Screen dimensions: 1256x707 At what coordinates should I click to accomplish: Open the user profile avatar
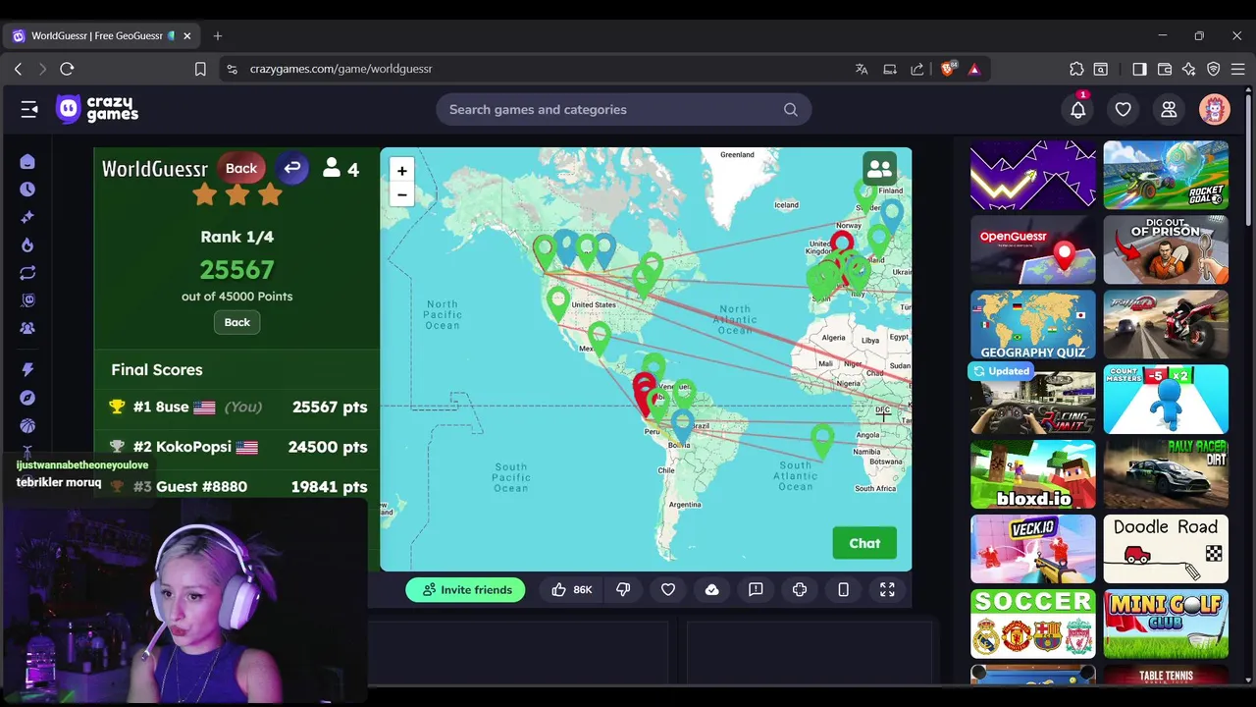tap(1214, 109)
